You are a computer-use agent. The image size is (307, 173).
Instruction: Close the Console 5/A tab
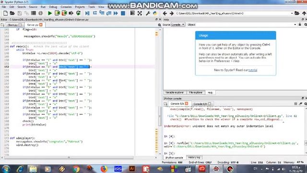(187, 104)
